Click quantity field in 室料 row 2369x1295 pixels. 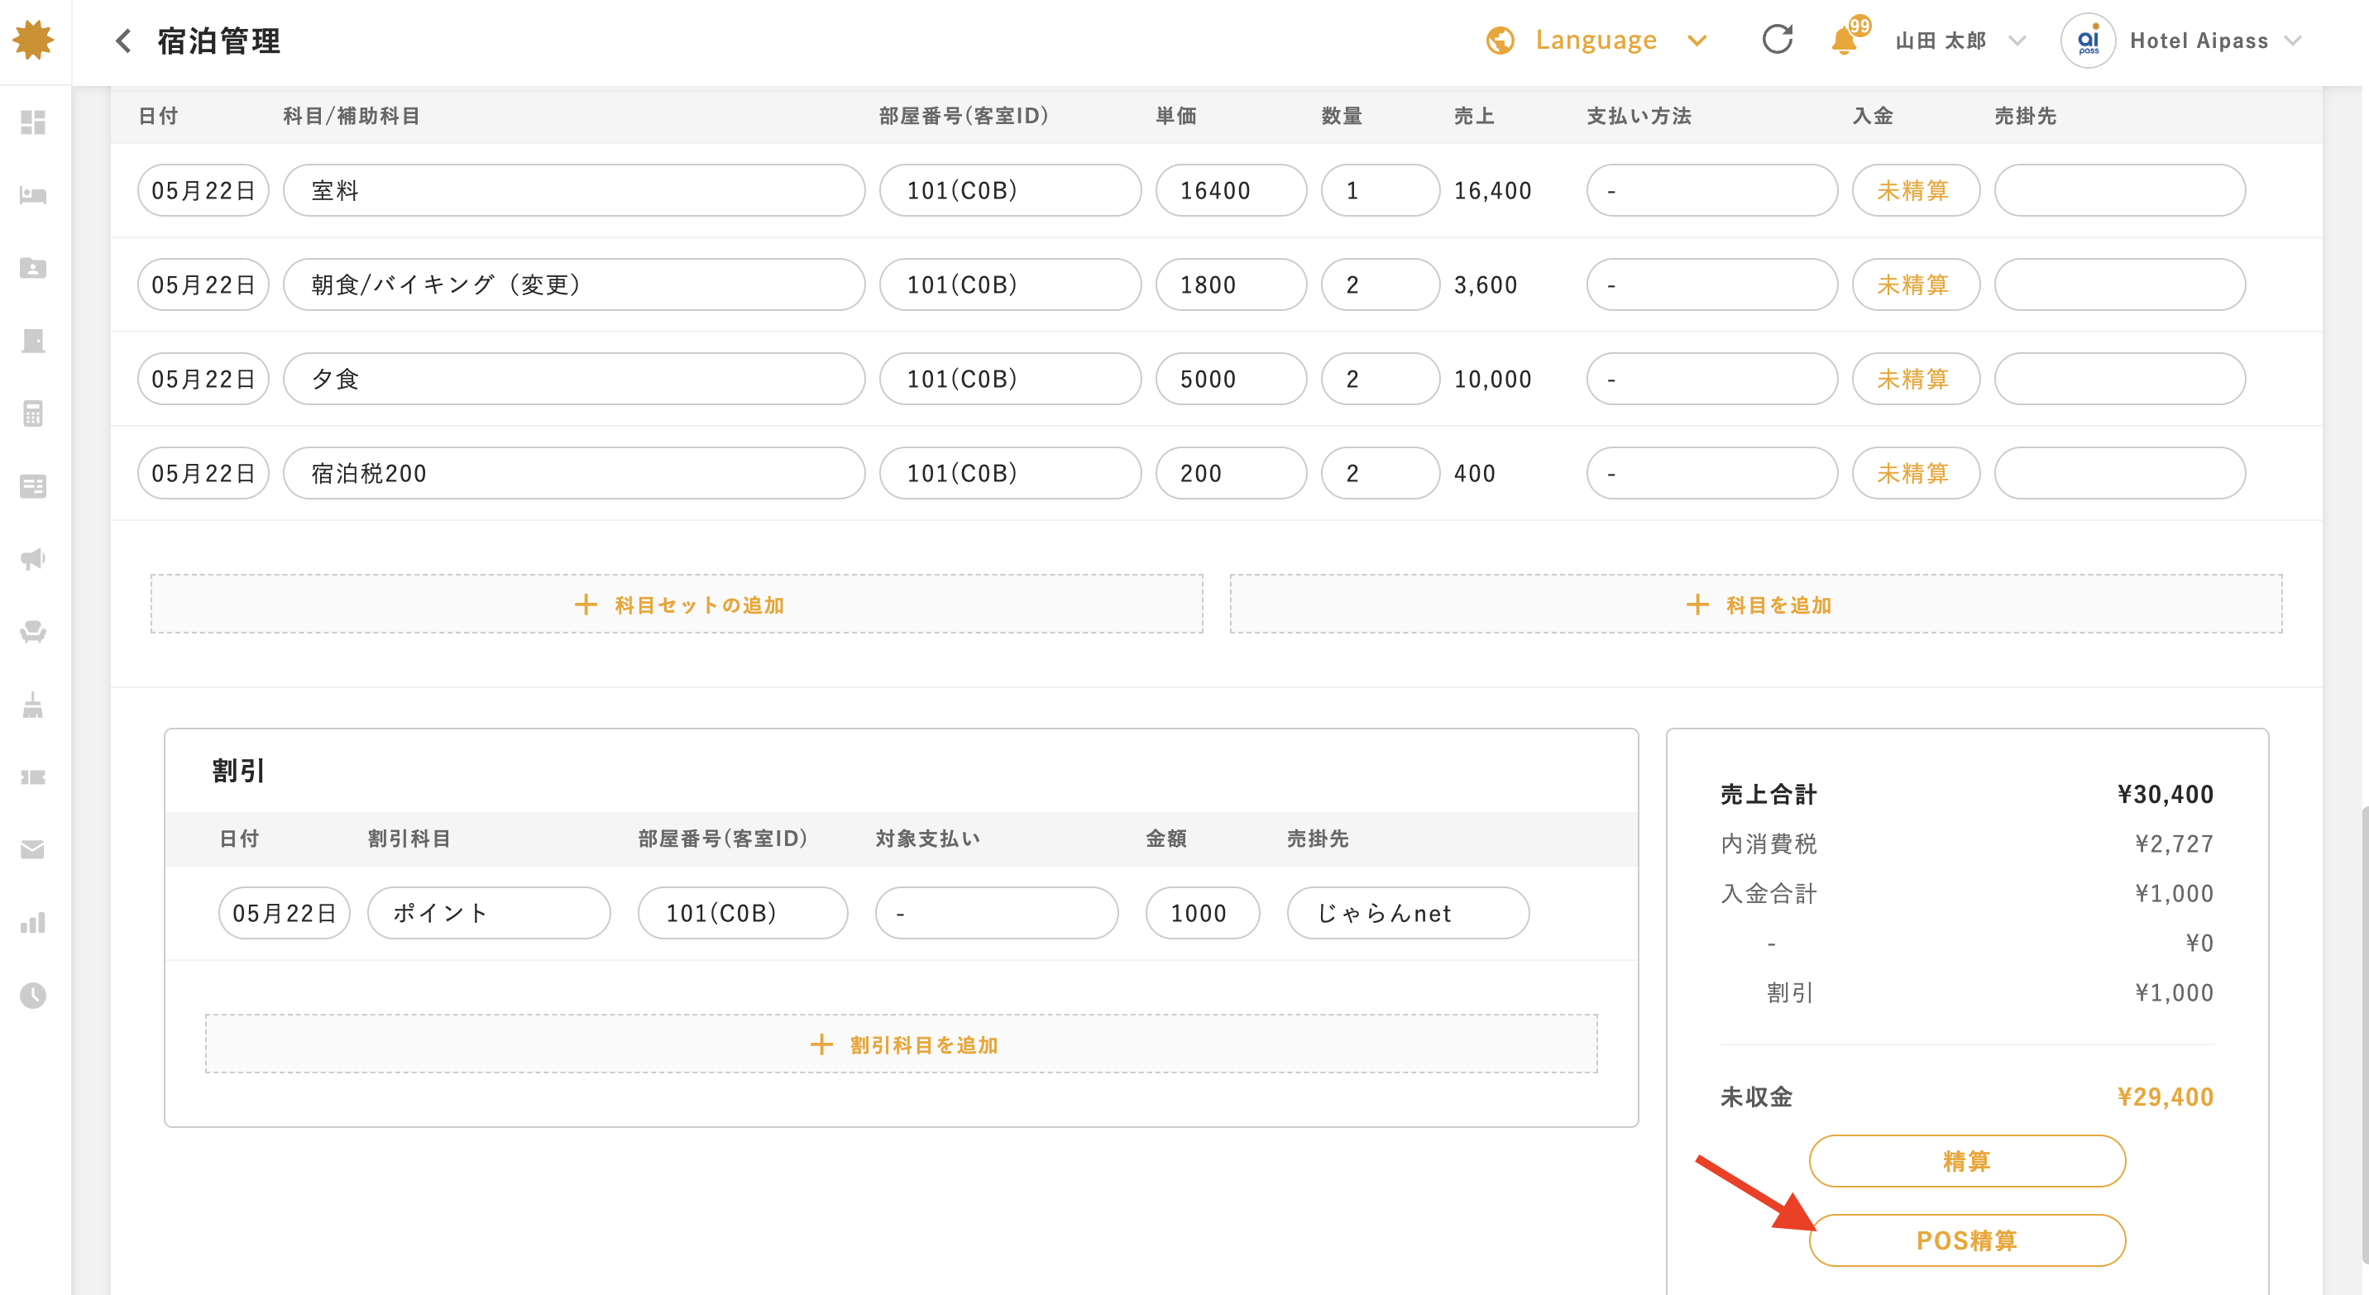[x=1381, y=190]
